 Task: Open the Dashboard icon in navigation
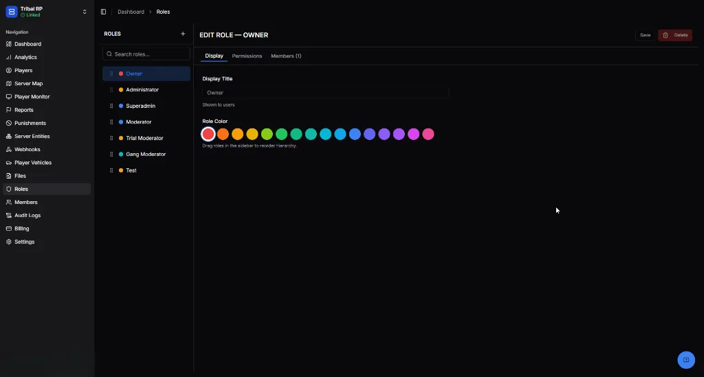pyautogui.click(x=8, y=44)
